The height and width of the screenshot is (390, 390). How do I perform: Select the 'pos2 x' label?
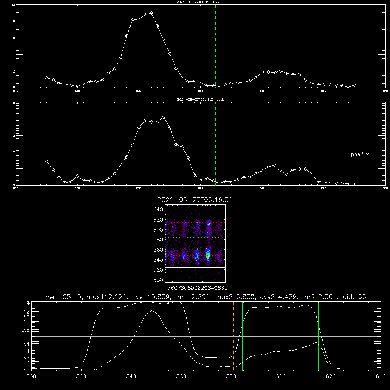click(360, 154)
